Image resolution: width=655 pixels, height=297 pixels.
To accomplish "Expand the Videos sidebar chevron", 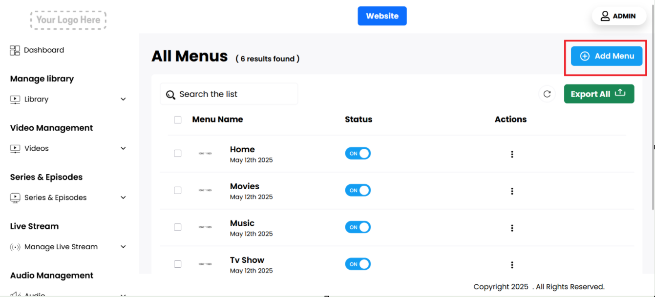I will click(x=123, y=149).
